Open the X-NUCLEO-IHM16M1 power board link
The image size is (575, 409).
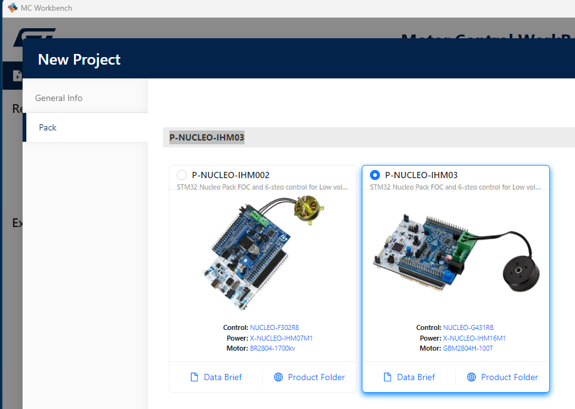pyautogui.click(x=475, y=337)
